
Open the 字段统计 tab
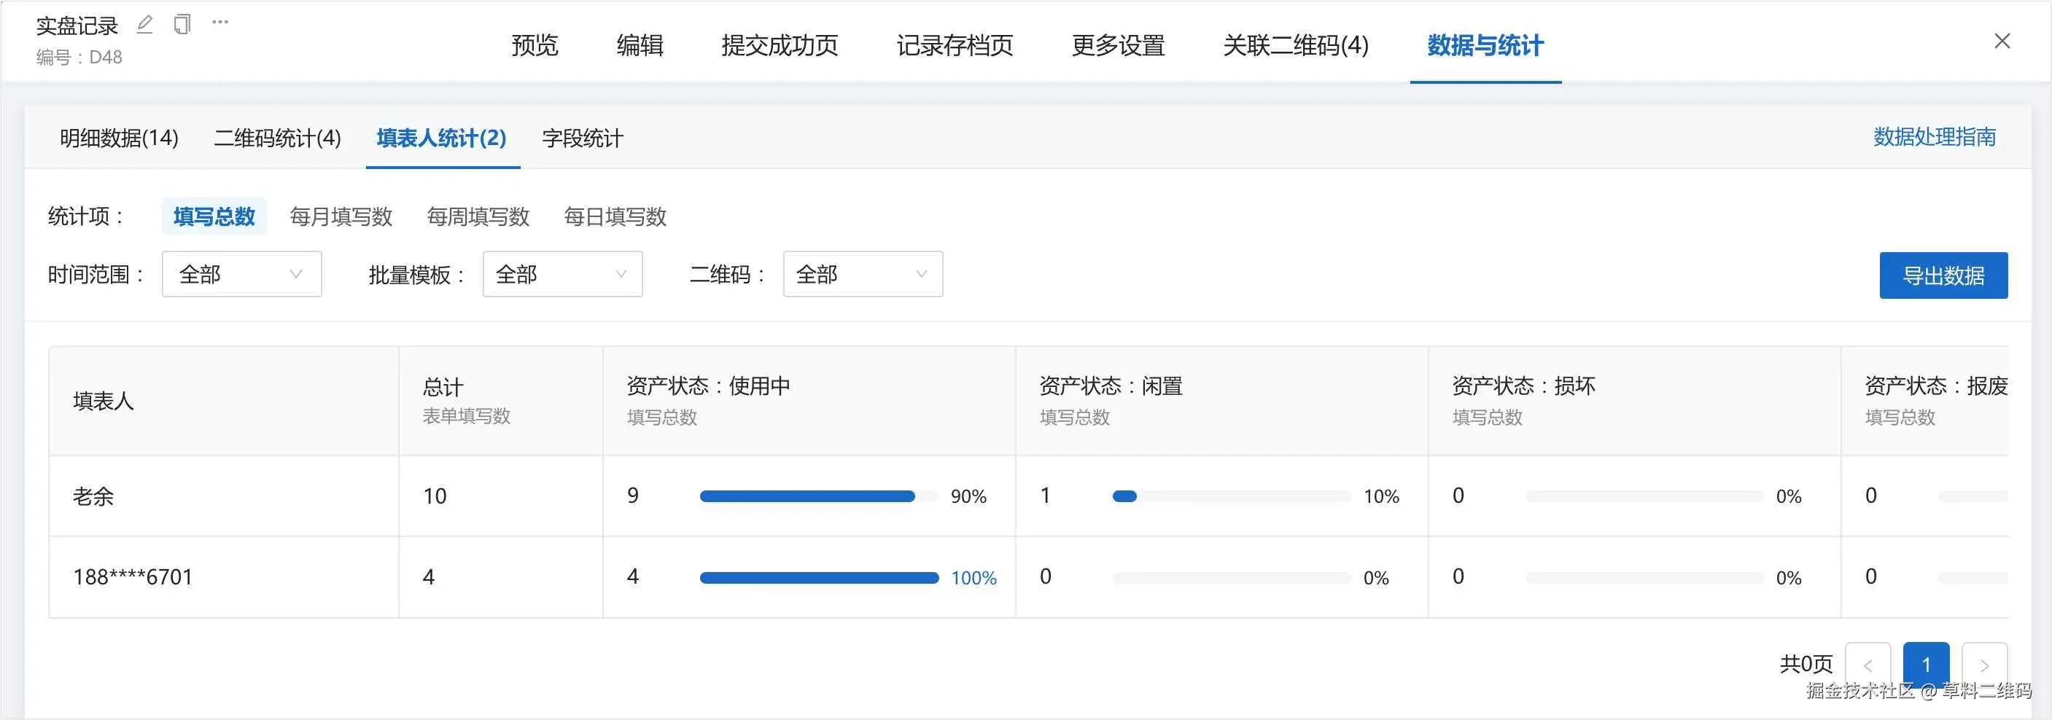tap(583, 138)
